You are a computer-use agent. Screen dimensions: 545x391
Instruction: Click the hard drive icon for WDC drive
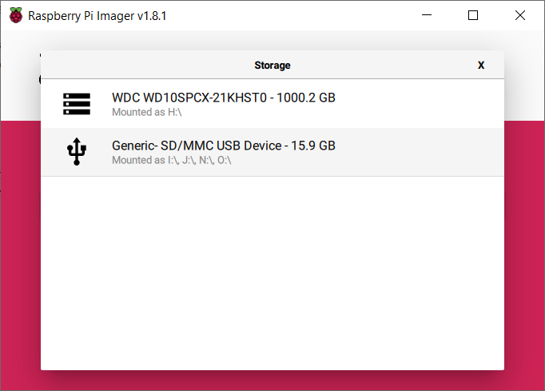tap(77, 104)
